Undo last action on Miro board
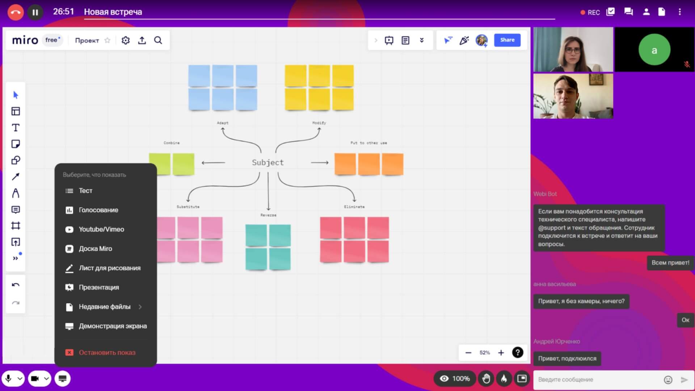 (16, 285)
